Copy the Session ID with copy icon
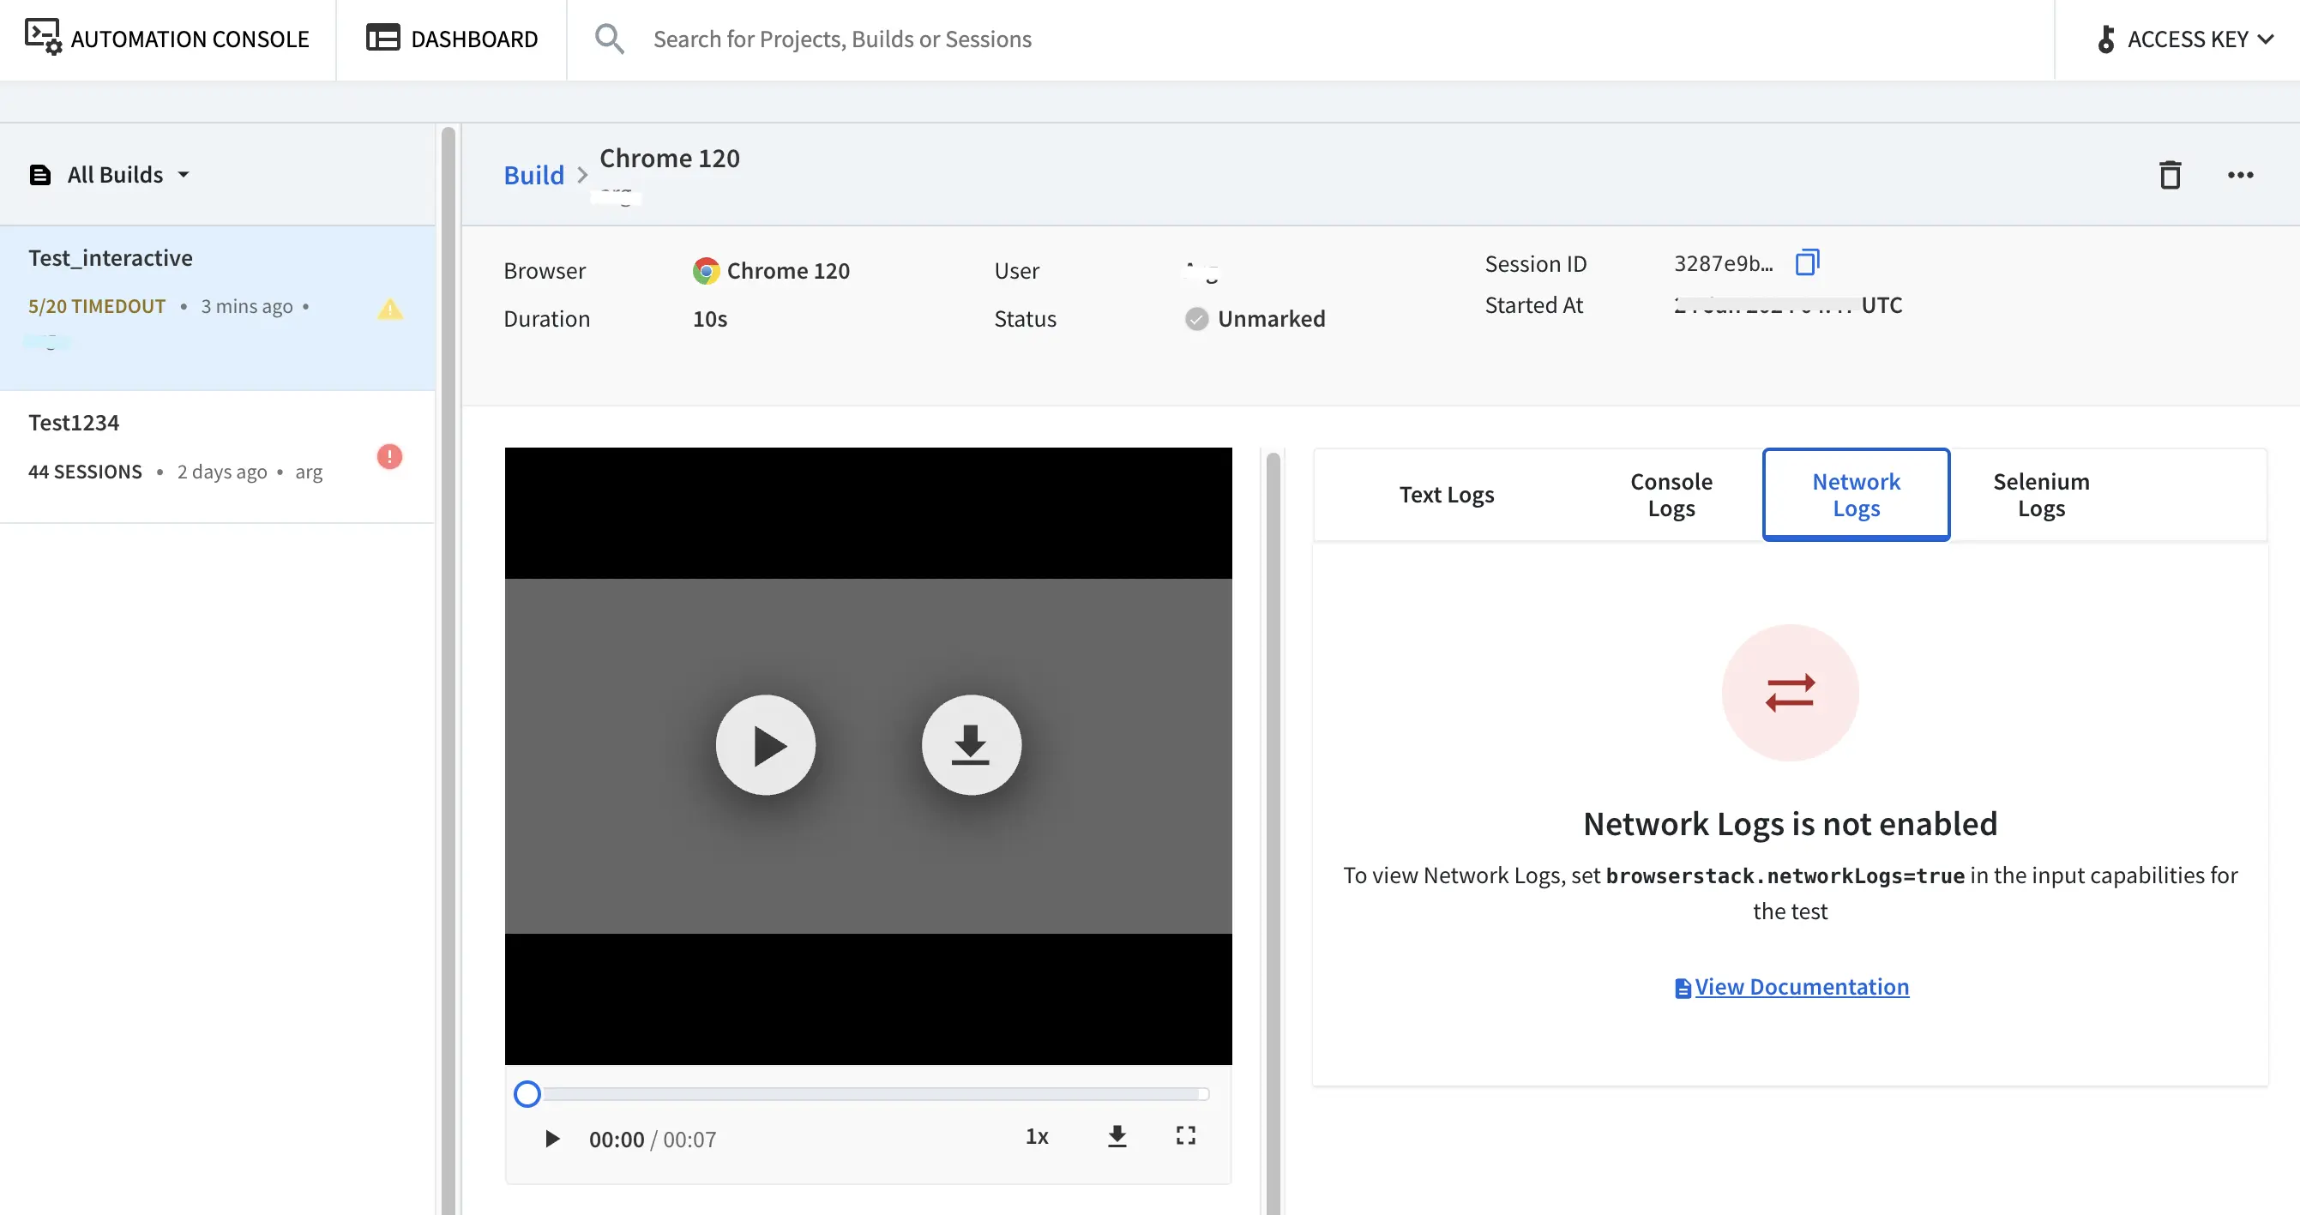Viewport: 2300px width, 1215px height. (1806, 262)
